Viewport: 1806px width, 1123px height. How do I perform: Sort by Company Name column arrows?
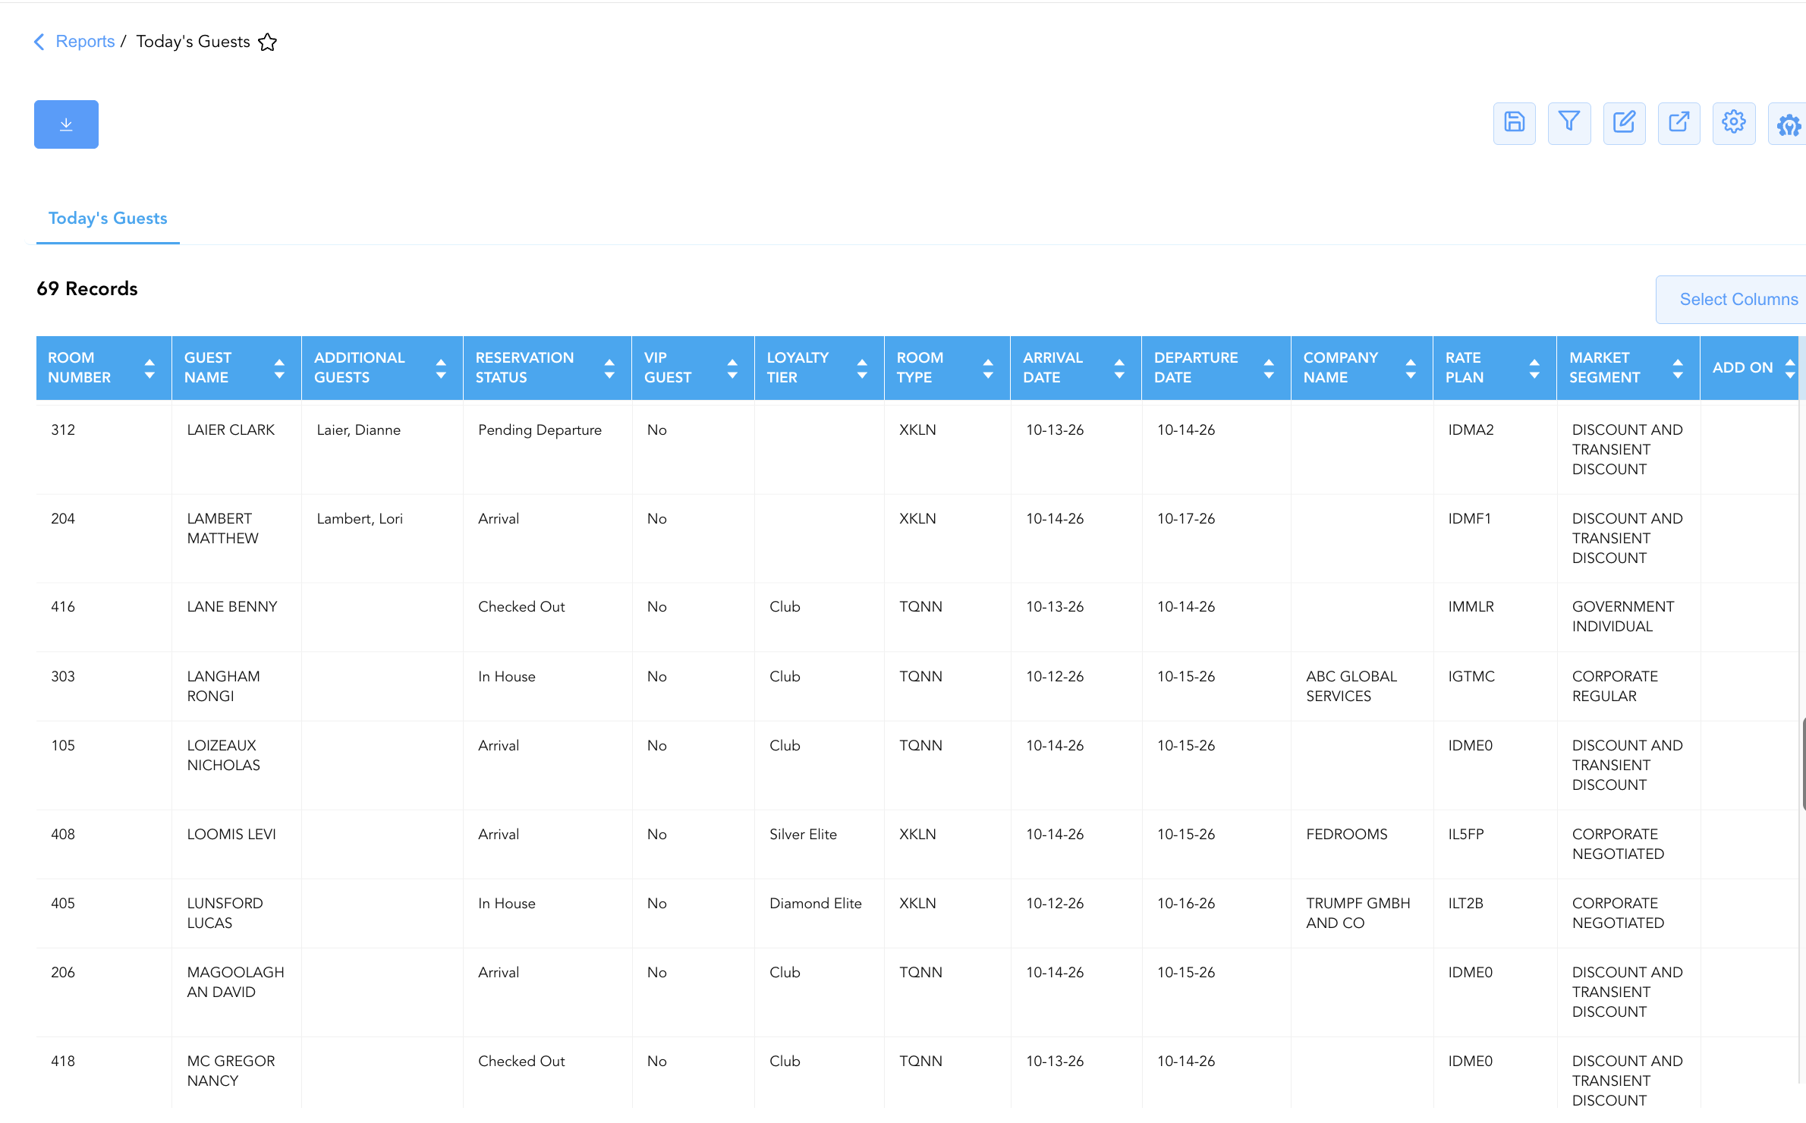(x=1411, y=369)
